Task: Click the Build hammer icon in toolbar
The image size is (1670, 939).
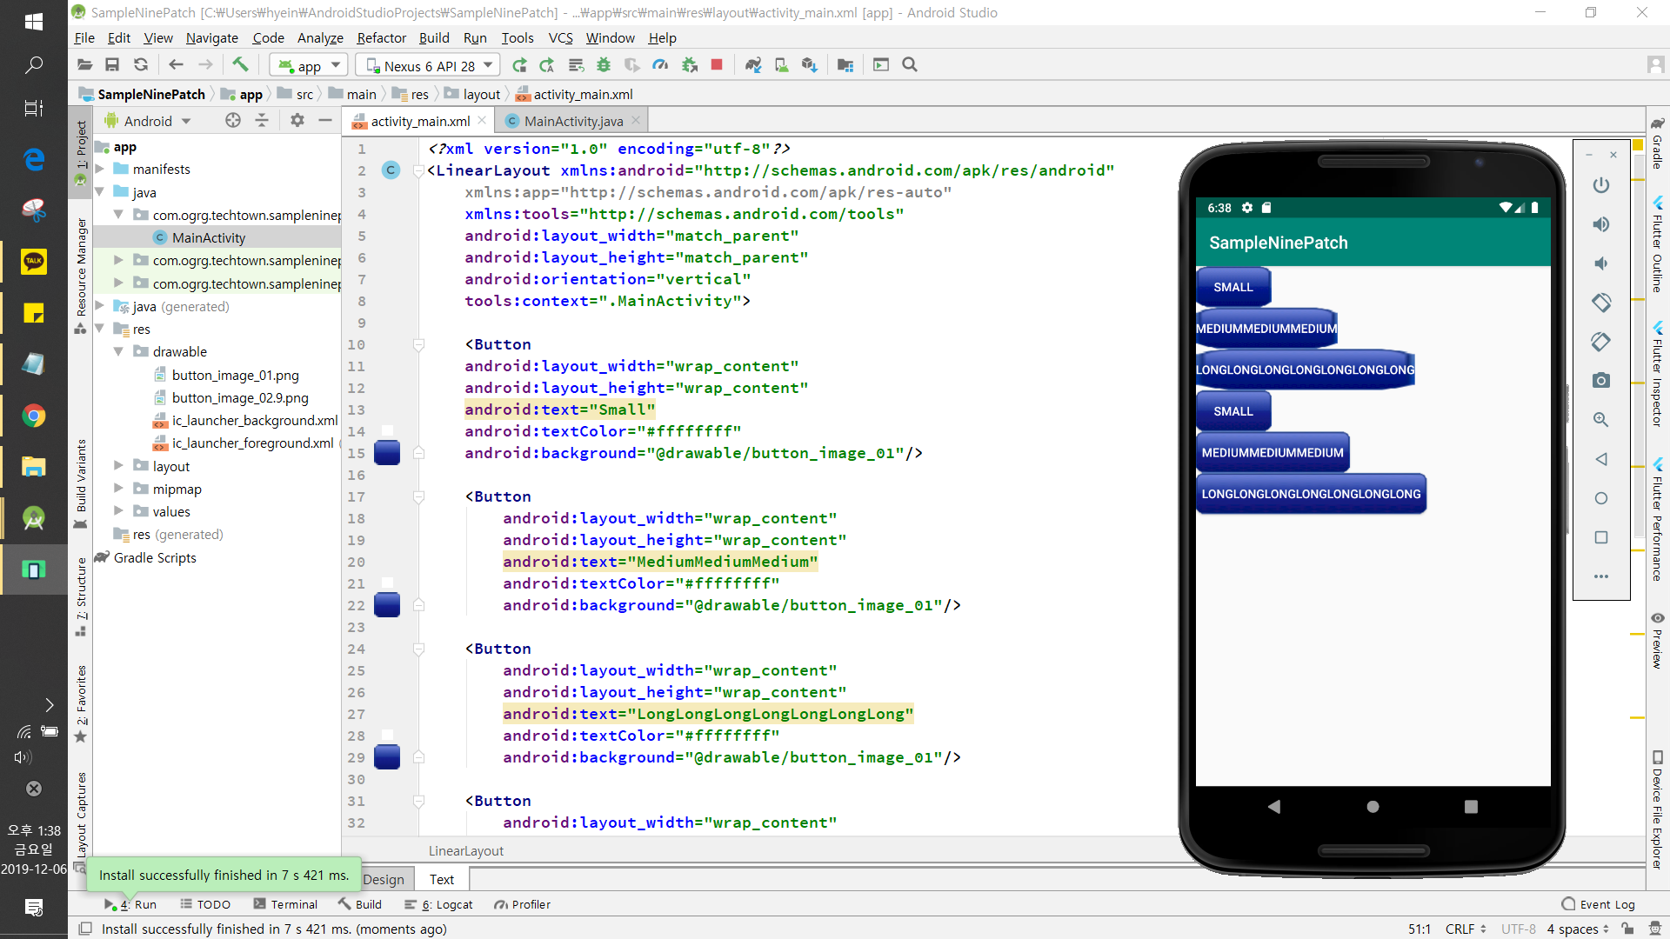Action: coord(240,64)
